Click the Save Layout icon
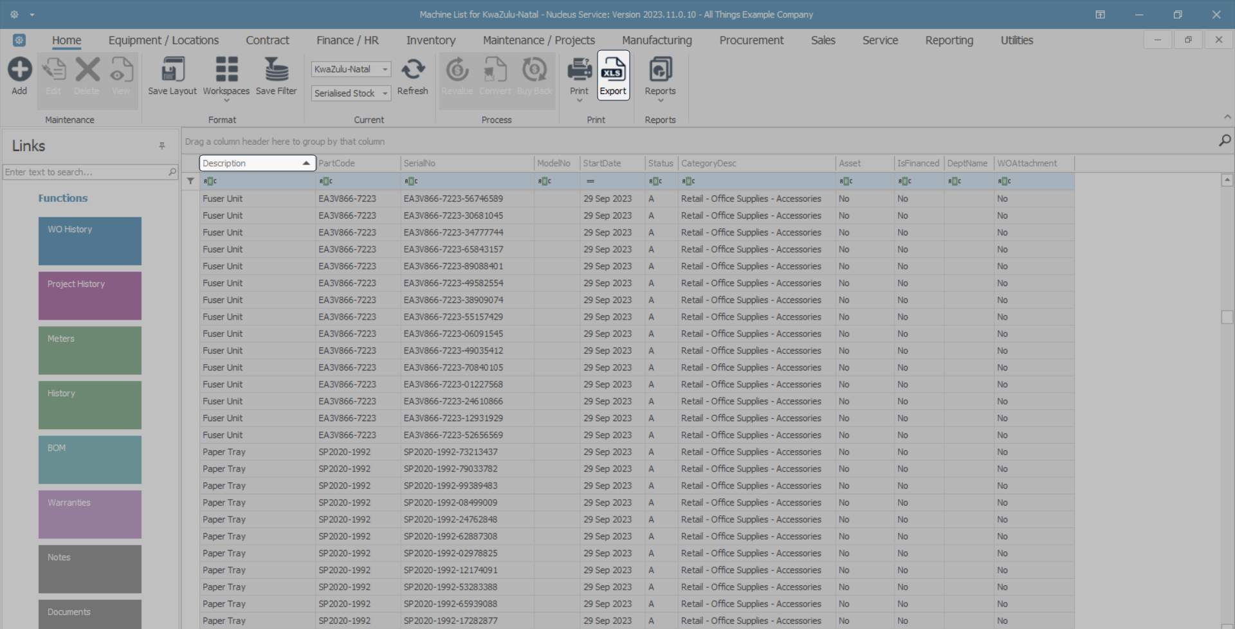1235x629 pixels. 172,70
